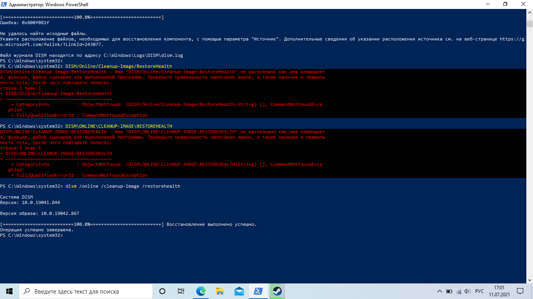Viewport: 533px width, 299px height.
Task: Close the PowerShell window
Action: coord(523,4)
